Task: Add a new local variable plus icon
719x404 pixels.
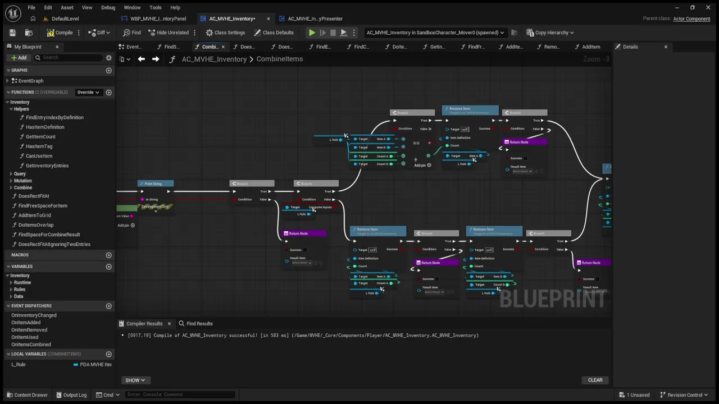Action: pyautogui.click(x=109, y=354)
